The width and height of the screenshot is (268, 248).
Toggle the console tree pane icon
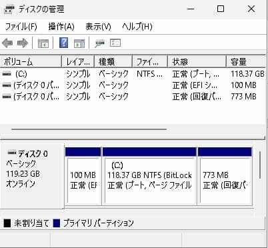tap(43, 43)
